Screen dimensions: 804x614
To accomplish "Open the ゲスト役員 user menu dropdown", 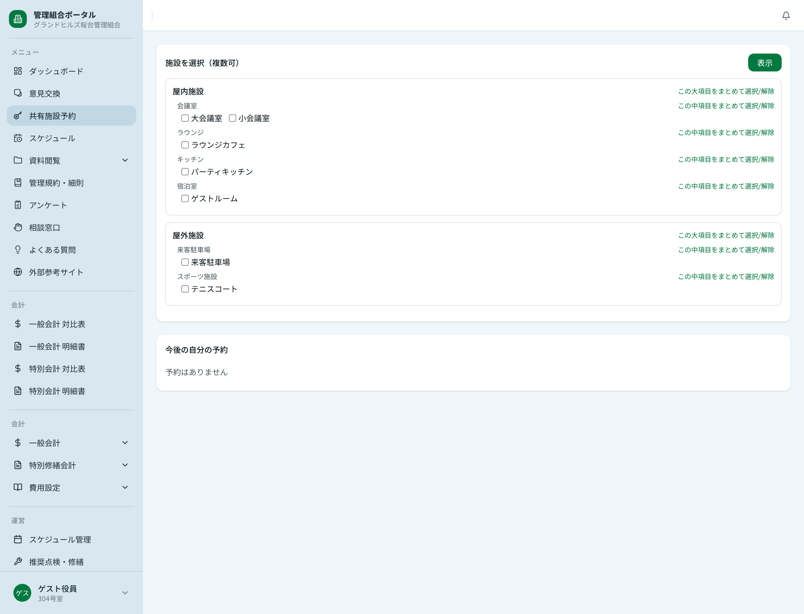I will pyautogui.click(x=125, y=593).
